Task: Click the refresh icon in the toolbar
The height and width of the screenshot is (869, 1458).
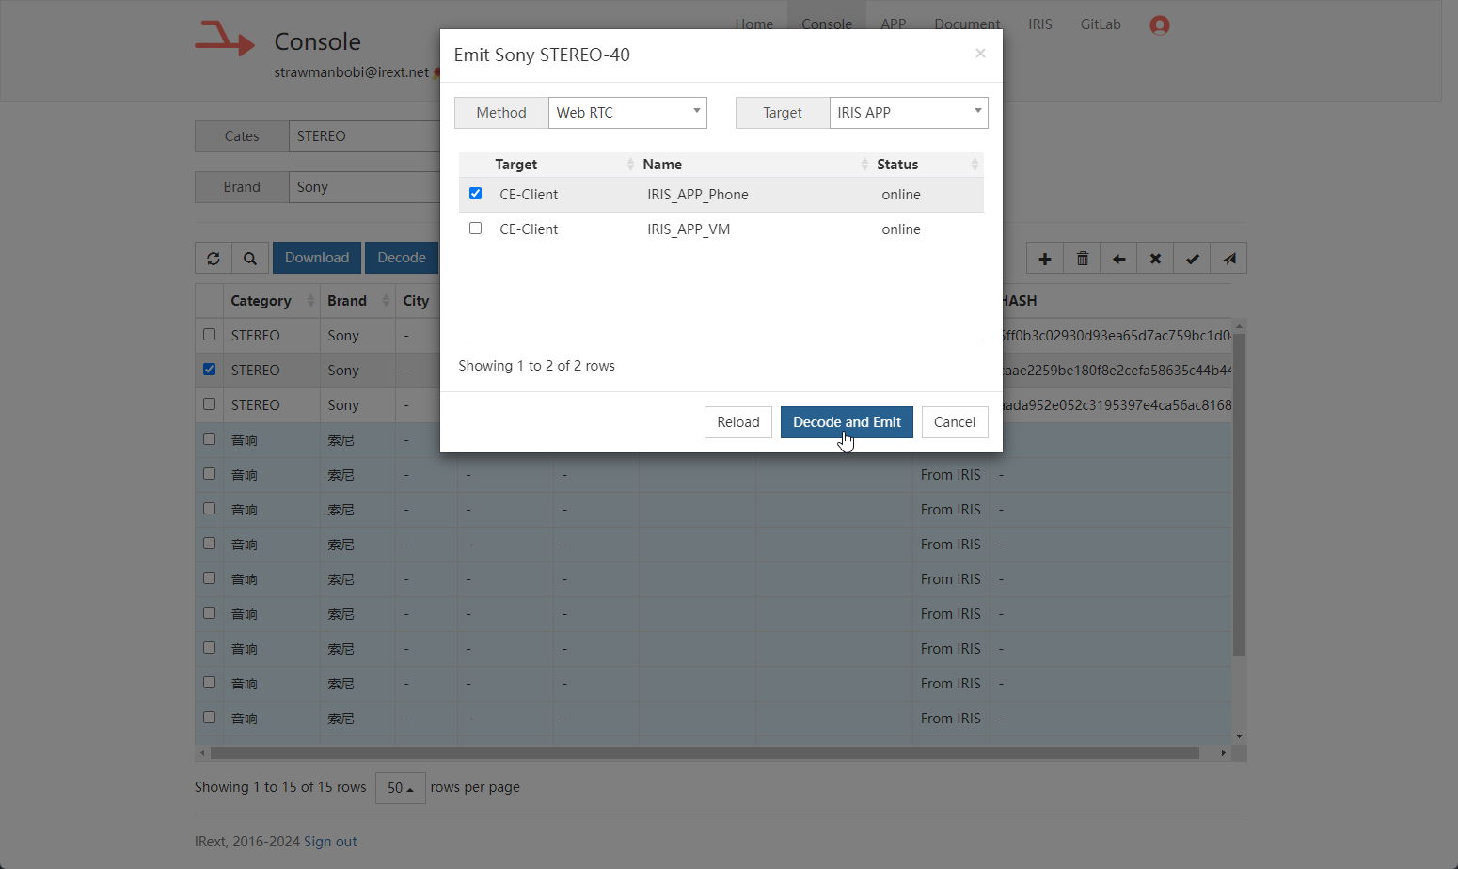Action: (214, 259)
